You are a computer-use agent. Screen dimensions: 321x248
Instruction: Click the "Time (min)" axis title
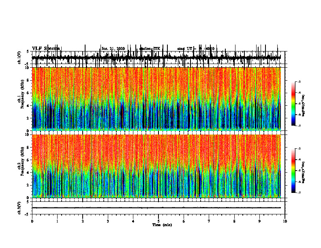click(x=162, y=225)
